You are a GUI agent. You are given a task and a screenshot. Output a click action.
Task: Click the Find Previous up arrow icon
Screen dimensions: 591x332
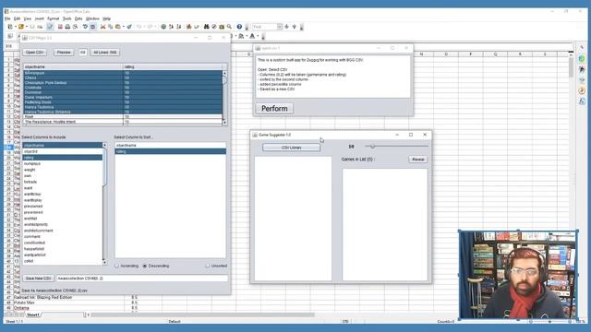[294, 27]
